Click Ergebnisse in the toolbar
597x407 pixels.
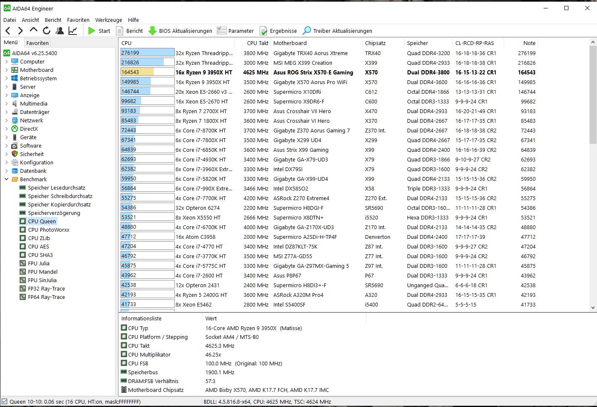point(278,31)
